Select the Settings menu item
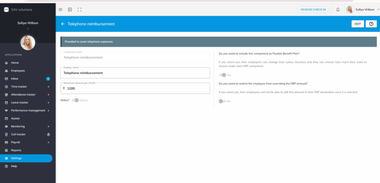This screenshot has height=183, width=380. 26,158
